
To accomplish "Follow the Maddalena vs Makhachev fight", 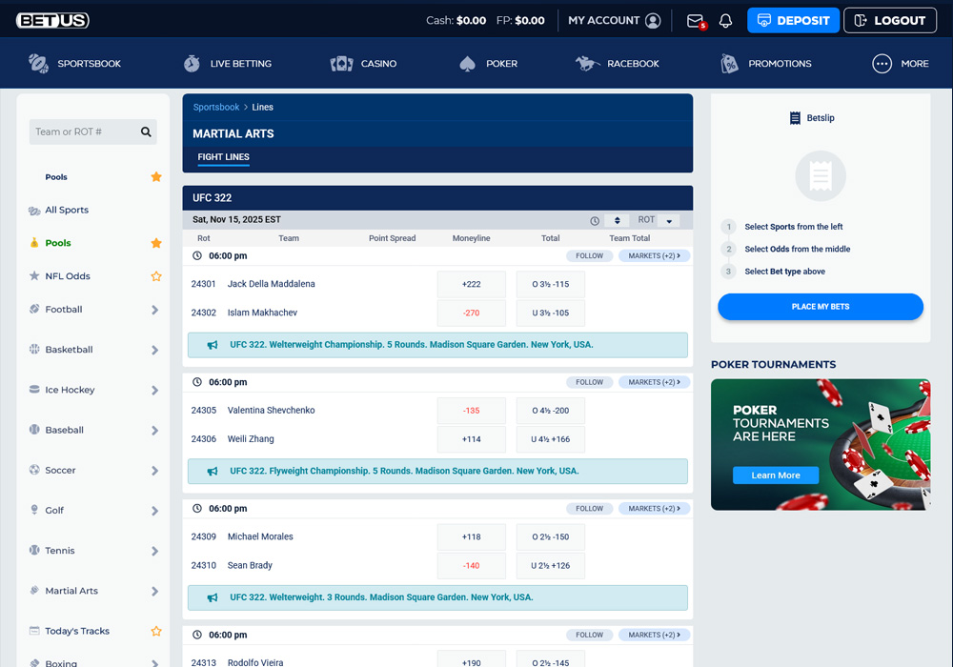I will (589, 255).
